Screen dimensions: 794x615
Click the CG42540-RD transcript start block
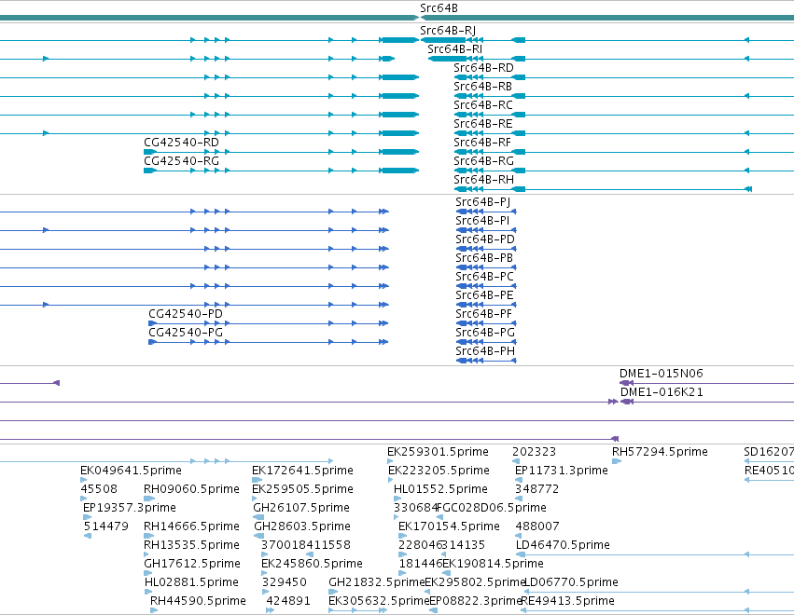[150, 152]
